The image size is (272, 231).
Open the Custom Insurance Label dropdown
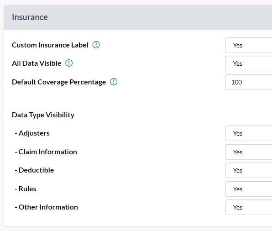(x=249, y=45)
